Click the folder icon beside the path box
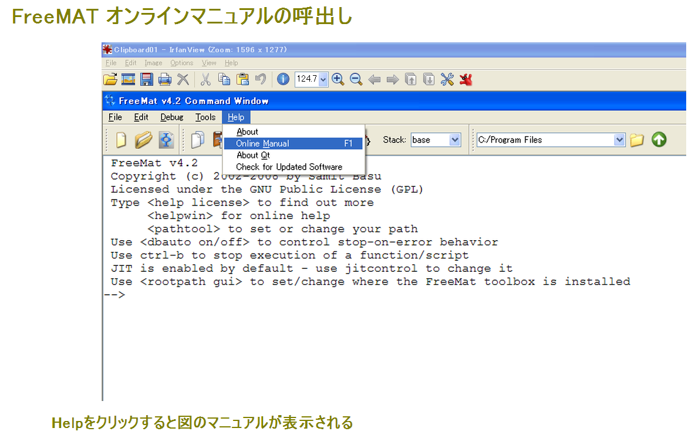 pyautogui.click(x=637, y=140)
